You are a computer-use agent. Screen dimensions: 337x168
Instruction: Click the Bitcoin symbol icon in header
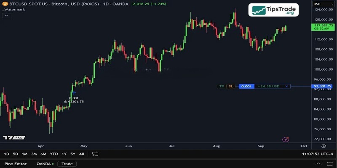5,3
